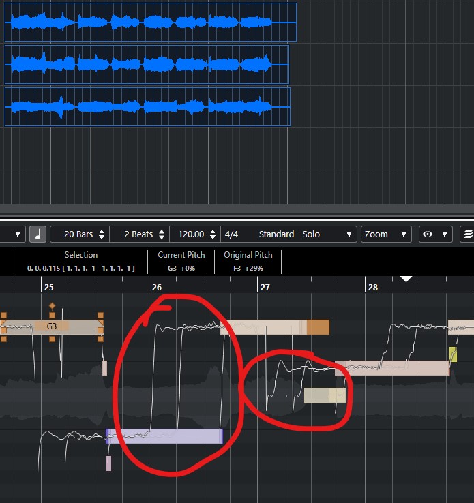This screenshot has height=503, width=474.
Task: Click bar 25 on the ruler
Action: 48,287
